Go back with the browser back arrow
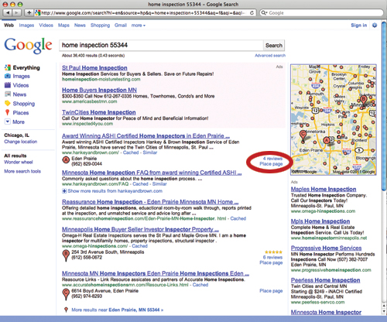This screenshot has height=322, width=387. 8,12
